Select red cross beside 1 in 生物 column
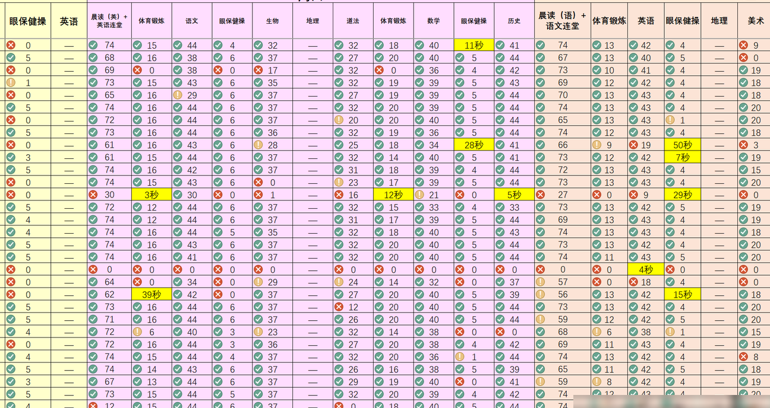 click(258, 195)
